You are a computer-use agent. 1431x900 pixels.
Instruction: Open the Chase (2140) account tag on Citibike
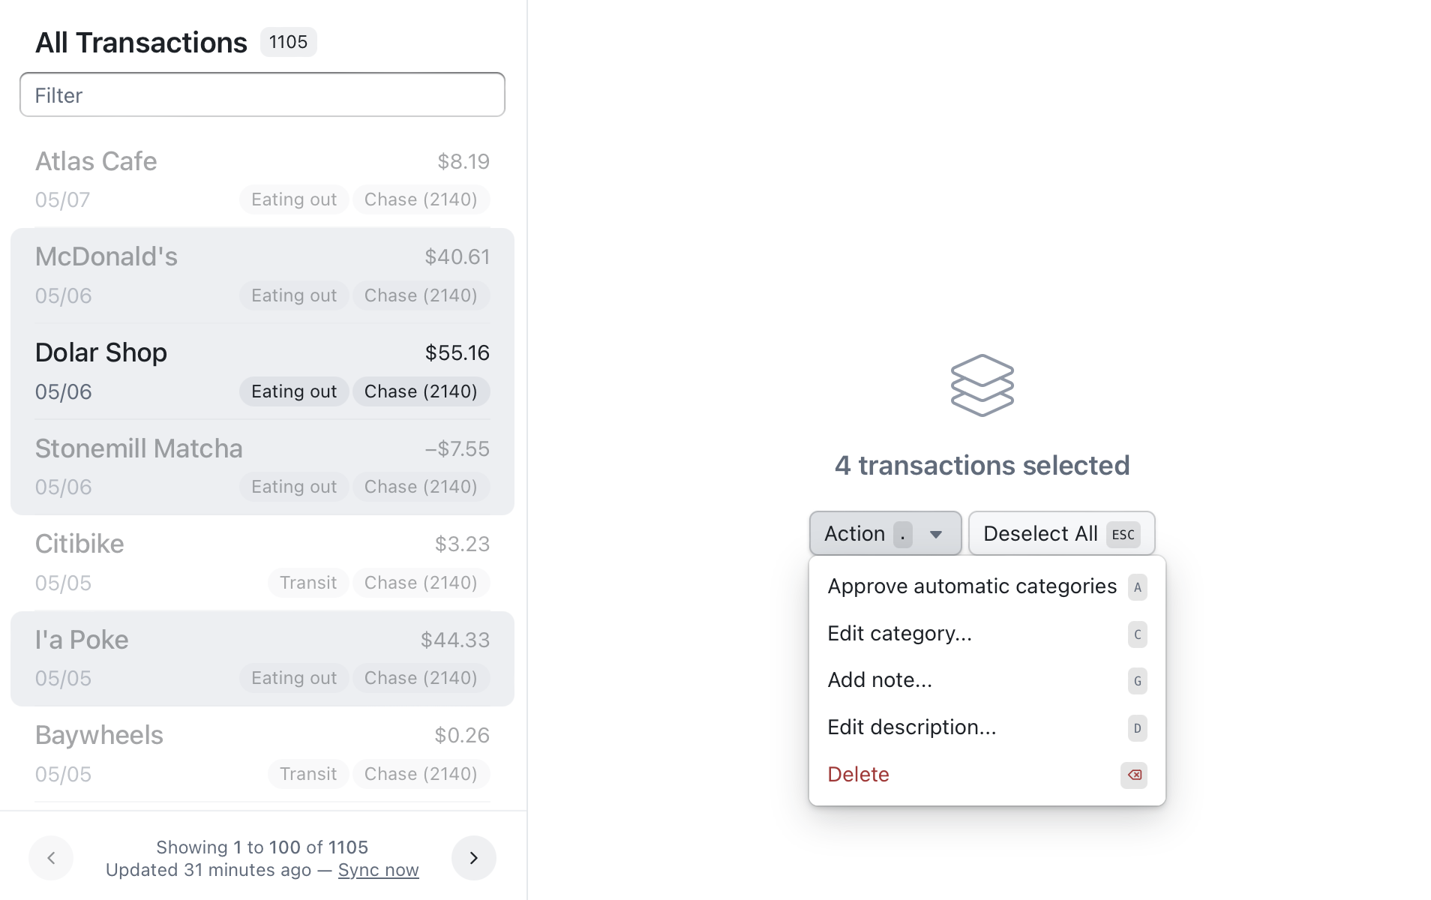[x=421, y=582]
